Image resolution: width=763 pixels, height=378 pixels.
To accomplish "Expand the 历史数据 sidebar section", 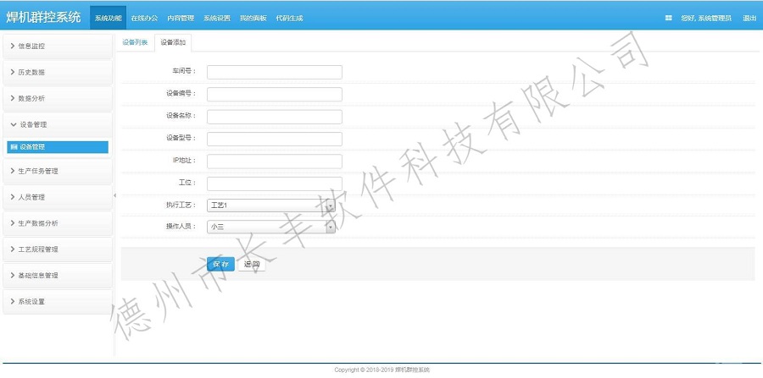I will pos(56,72).
